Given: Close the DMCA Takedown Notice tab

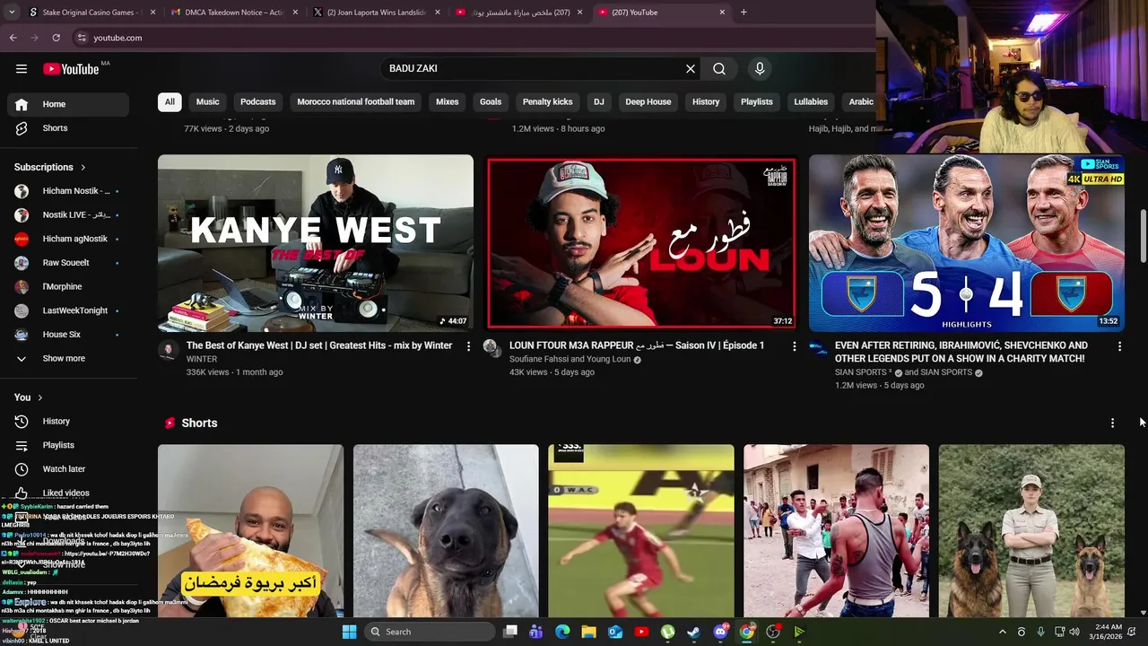Looking at the screenshot, I should (x=295, y=13).
